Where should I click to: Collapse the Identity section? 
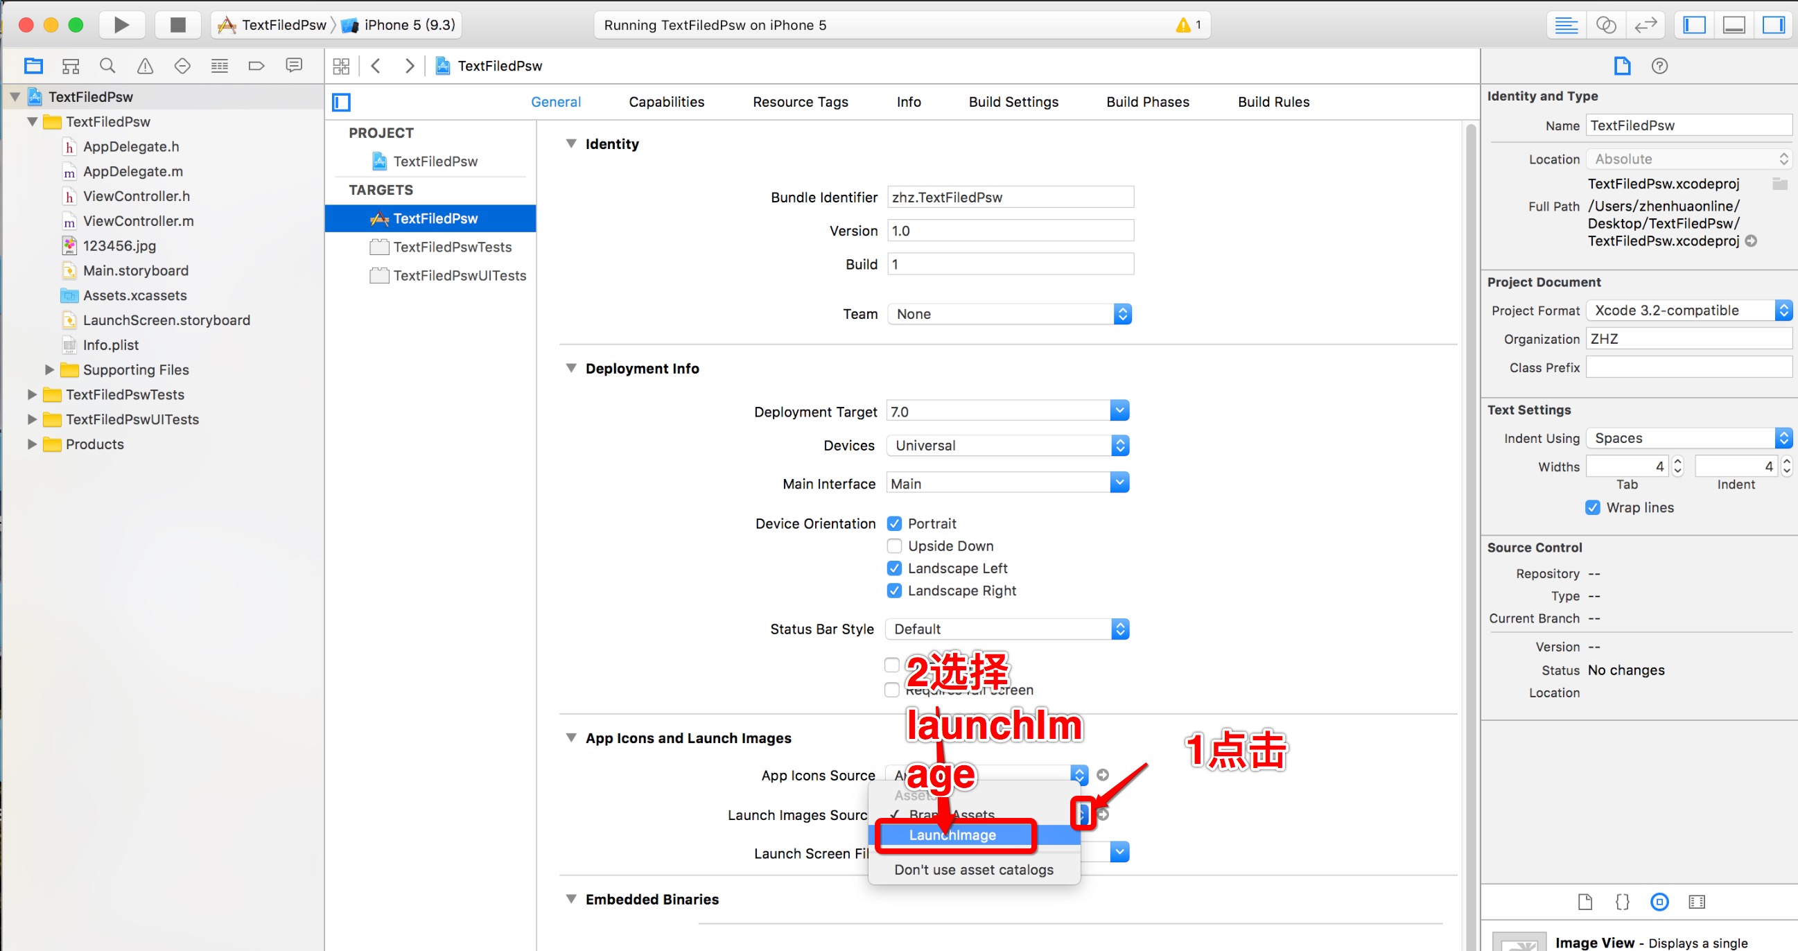click(571, 144)
